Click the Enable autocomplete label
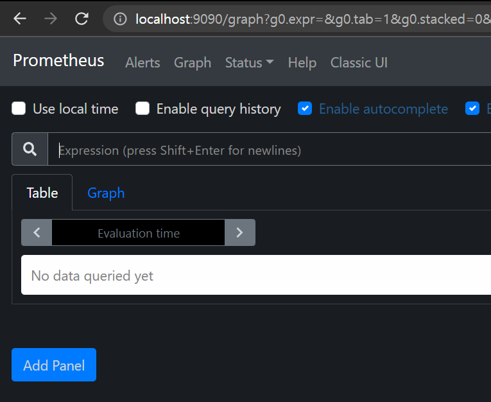This screenshot has width=491, height=402. point(383,109)
